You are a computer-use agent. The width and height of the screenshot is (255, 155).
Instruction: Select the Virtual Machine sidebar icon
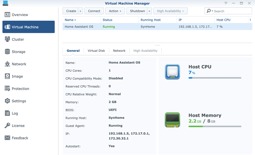7,27
